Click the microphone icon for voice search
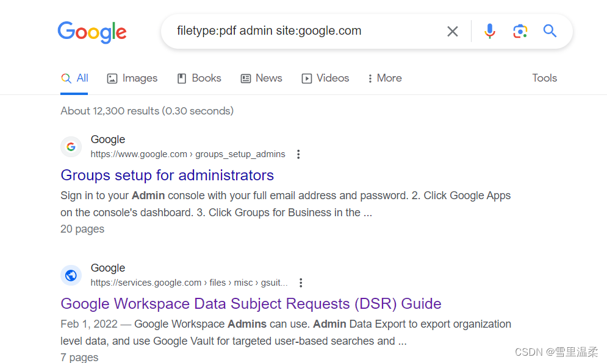Screen dimensions: 607x363 [490, 31]
